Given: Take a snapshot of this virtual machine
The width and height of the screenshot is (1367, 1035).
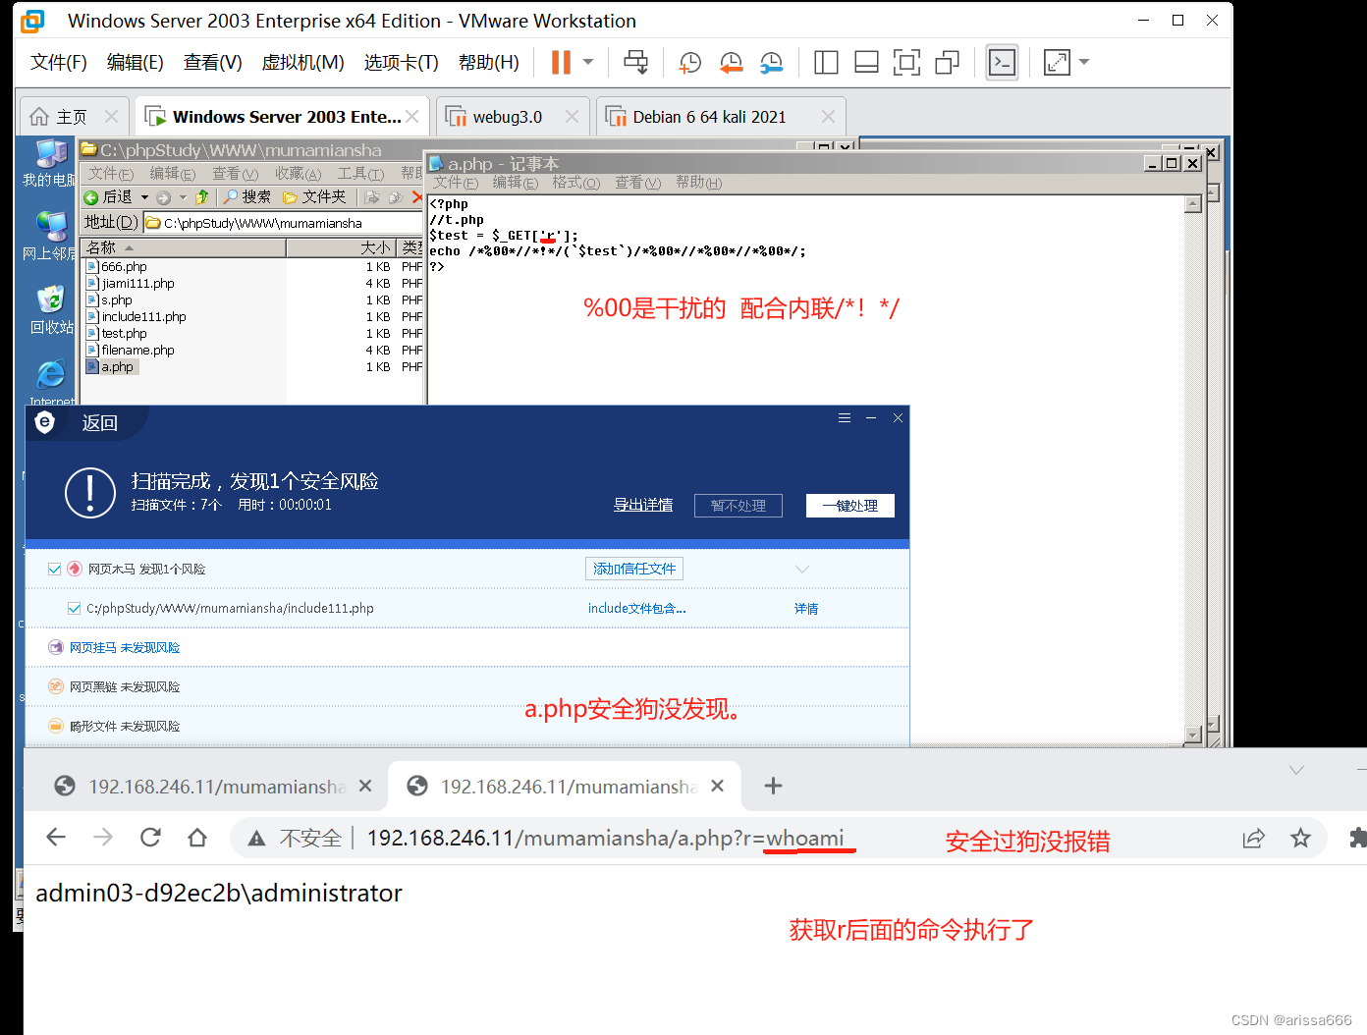Looking at the screenshot, I should click(x=690, y=63).
